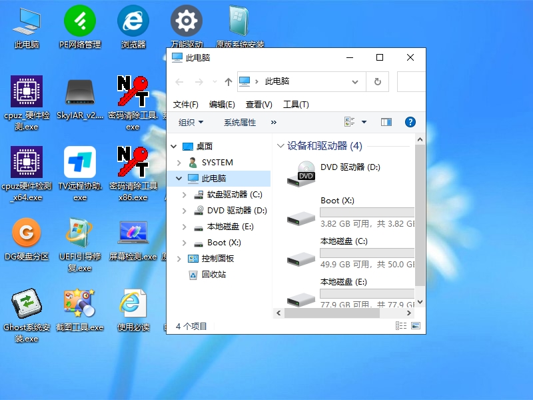
Task: Open the 文件(F) menu
Action: pos(186,105)
